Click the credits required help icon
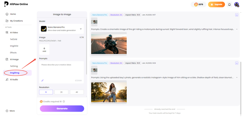The width and height of the screenshot is (244, 117). [x=64, y=102]
